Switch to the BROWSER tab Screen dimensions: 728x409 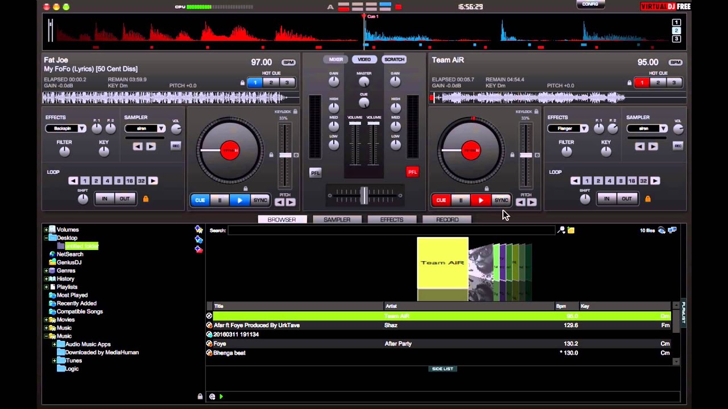(x=282, y=219)
